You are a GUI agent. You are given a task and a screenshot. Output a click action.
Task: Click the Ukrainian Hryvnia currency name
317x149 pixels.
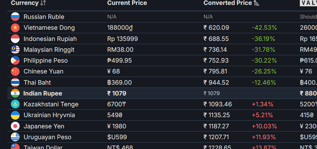click(49, 115)
